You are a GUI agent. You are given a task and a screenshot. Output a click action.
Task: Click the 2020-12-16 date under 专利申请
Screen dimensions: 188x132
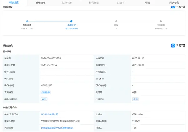tap(27, 28)
